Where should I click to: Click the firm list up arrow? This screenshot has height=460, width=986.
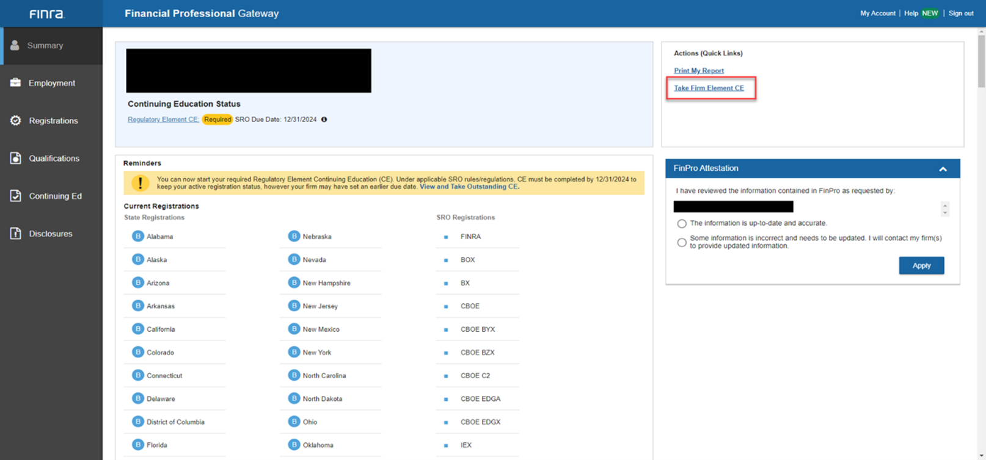tap(945, 205)
